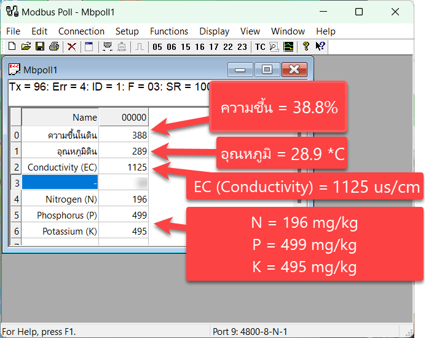Save using the floppy disk icon

tap(39, 47)
